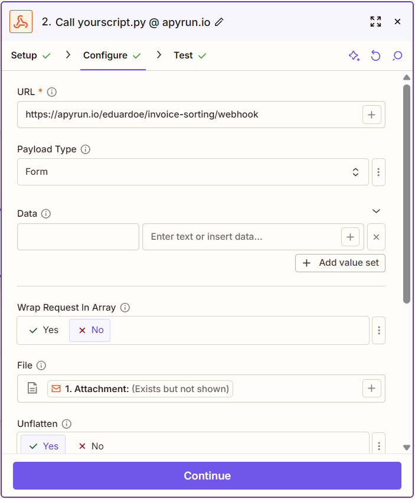Image resolution: width=415 pixels, height=499 pixels.
Task: Edit the step title with the pencil icon
Action: pos(219,21)
